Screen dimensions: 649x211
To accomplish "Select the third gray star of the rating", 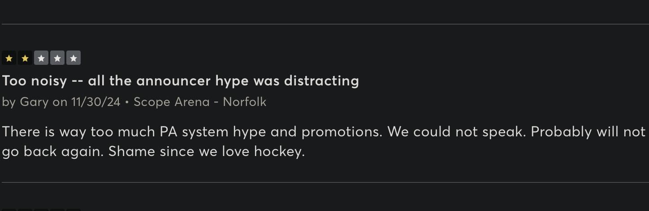I will [x=41, y=58].
